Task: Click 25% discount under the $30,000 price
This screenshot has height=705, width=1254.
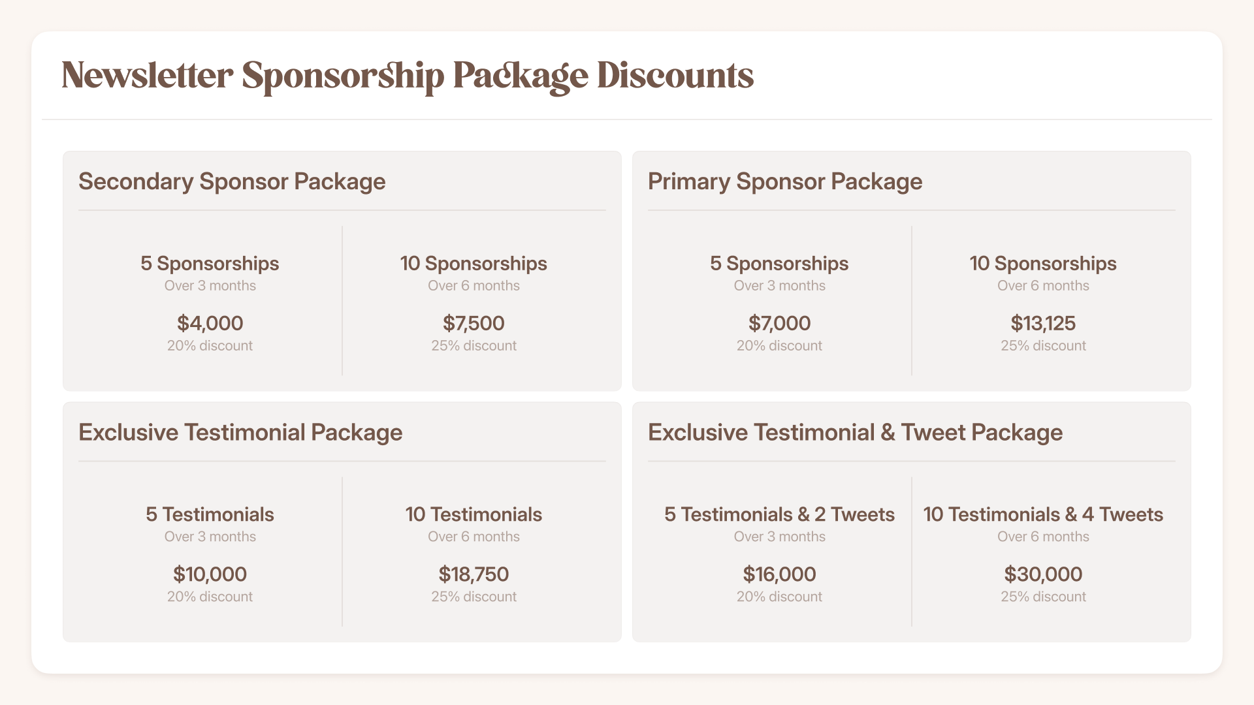Action: [1043, 597]
